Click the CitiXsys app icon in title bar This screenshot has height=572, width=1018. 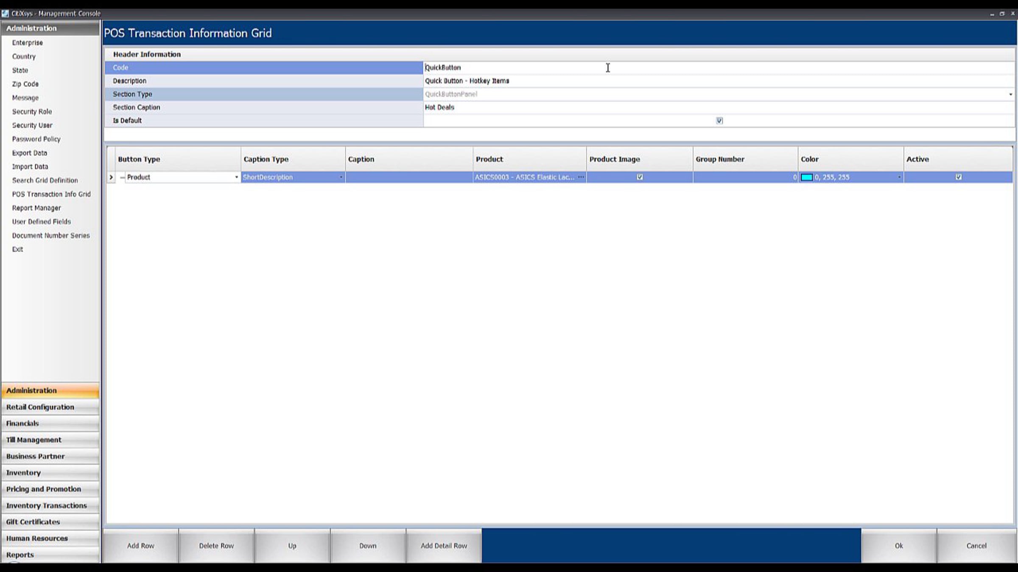tap(5, 14)
